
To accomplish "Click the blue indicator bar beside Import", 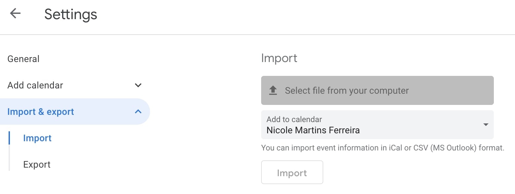I will click(x=9, y=138).
